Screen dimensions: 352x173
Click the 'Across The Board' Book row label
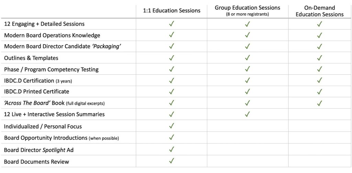click(54, 103)
